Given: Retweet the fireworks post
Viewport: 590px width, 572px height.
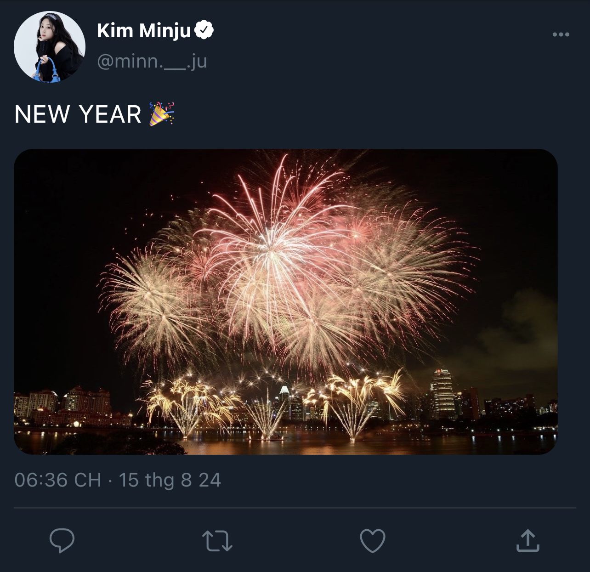Looking at the screenshot, I should pyautogui.click(x=218, y=540).
